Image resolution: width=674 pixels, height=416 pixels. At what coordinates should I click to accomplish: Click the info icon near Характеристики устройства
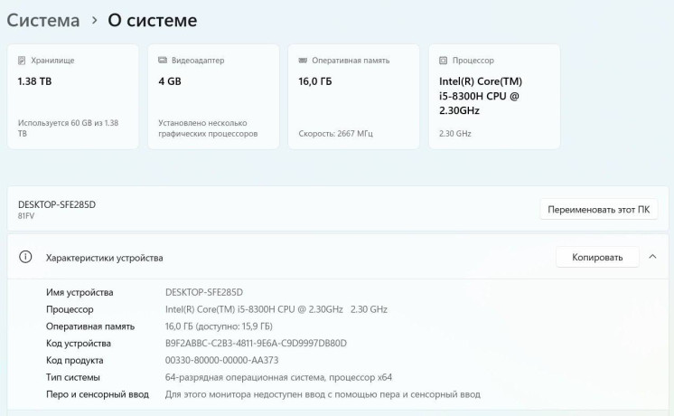[25, 258]
